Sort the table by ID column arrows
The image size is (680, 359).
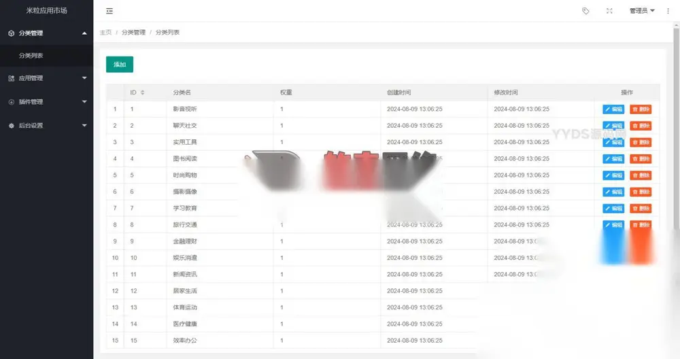[143, 92]
